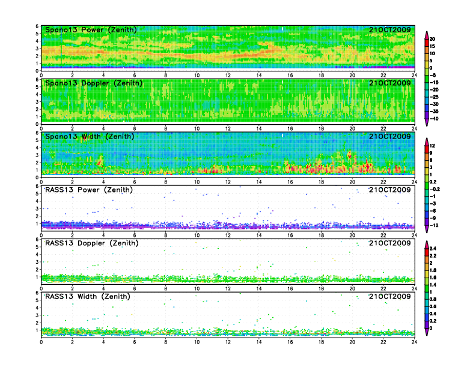Image resolution: width=476 pixels, height=367 pixels.
Task: Click the hour 20 tick under RASS13 Doppler panel
Action: (x=352, y=288)
